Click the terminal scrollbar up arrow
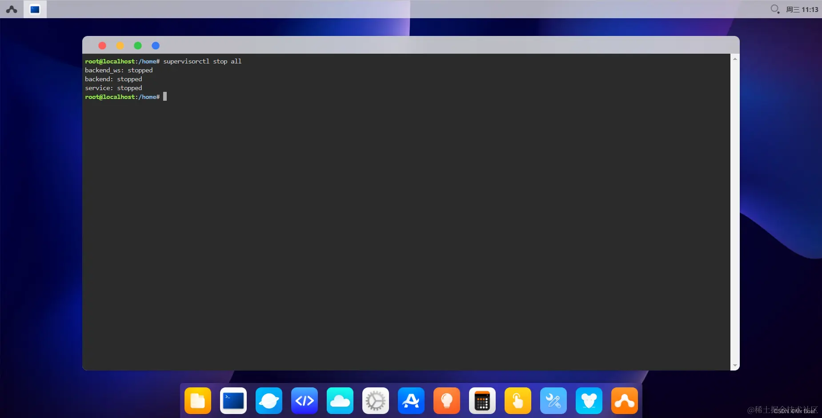This screenshot has height=418, width=822. (x=735, y=59)
